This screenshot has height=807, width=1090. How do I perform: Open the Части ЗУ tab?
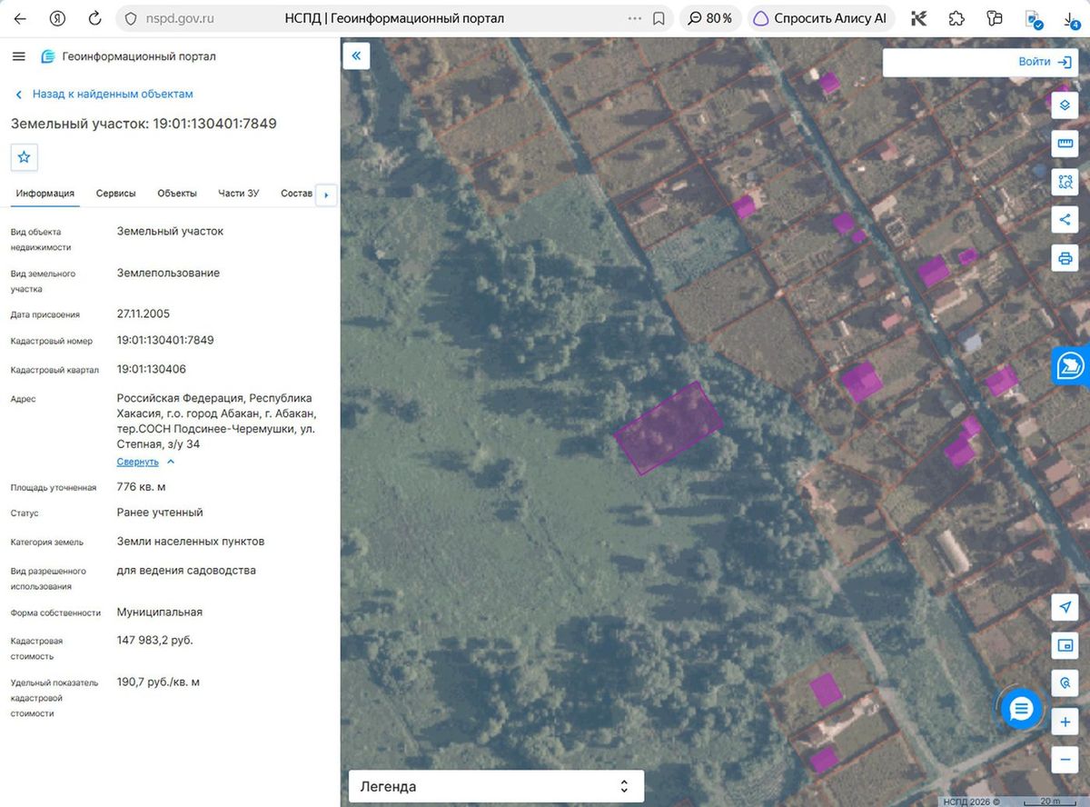pyautogui.click(x=239, y=193)
